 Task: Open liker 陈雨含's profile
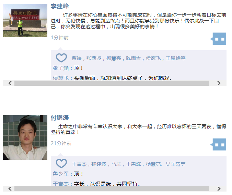134,58
